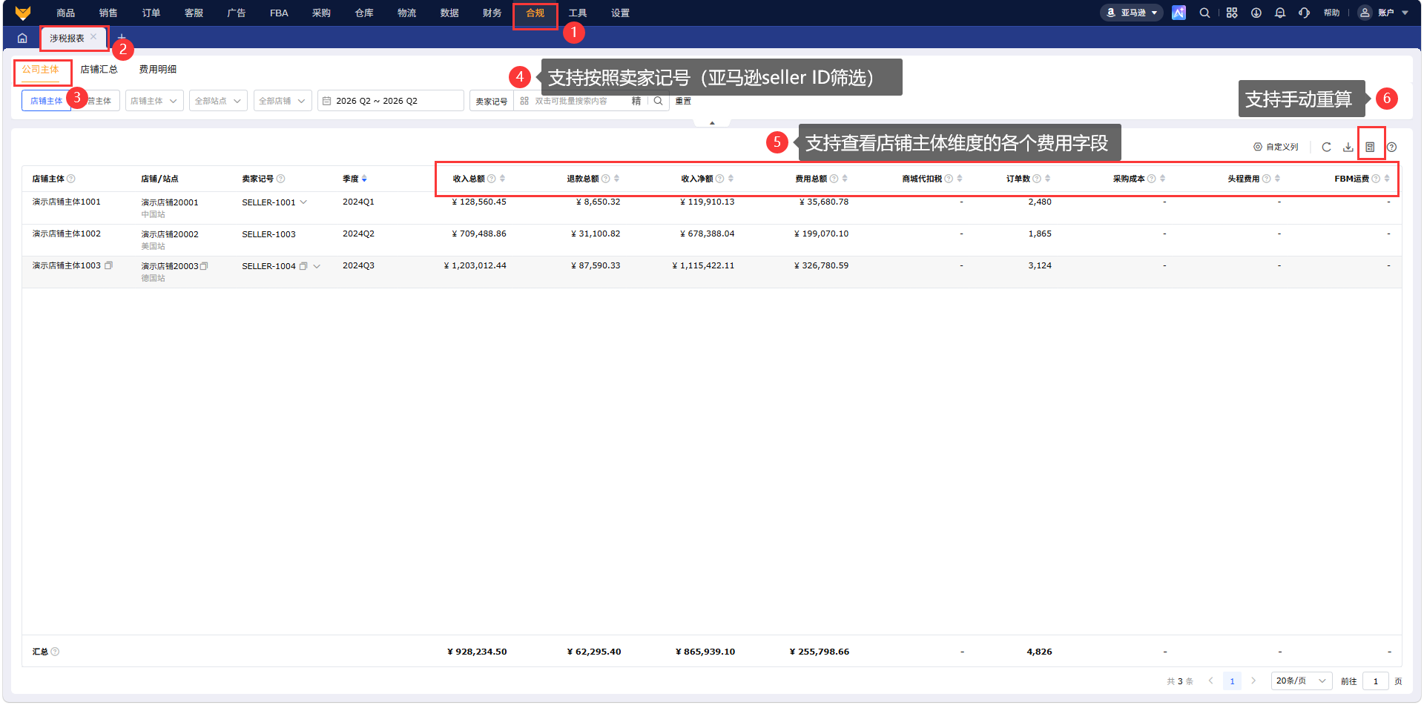Open the download center icon in the top bar
The width and height of the screenshot is (1424, 705).
click(x=1256, y=13)
